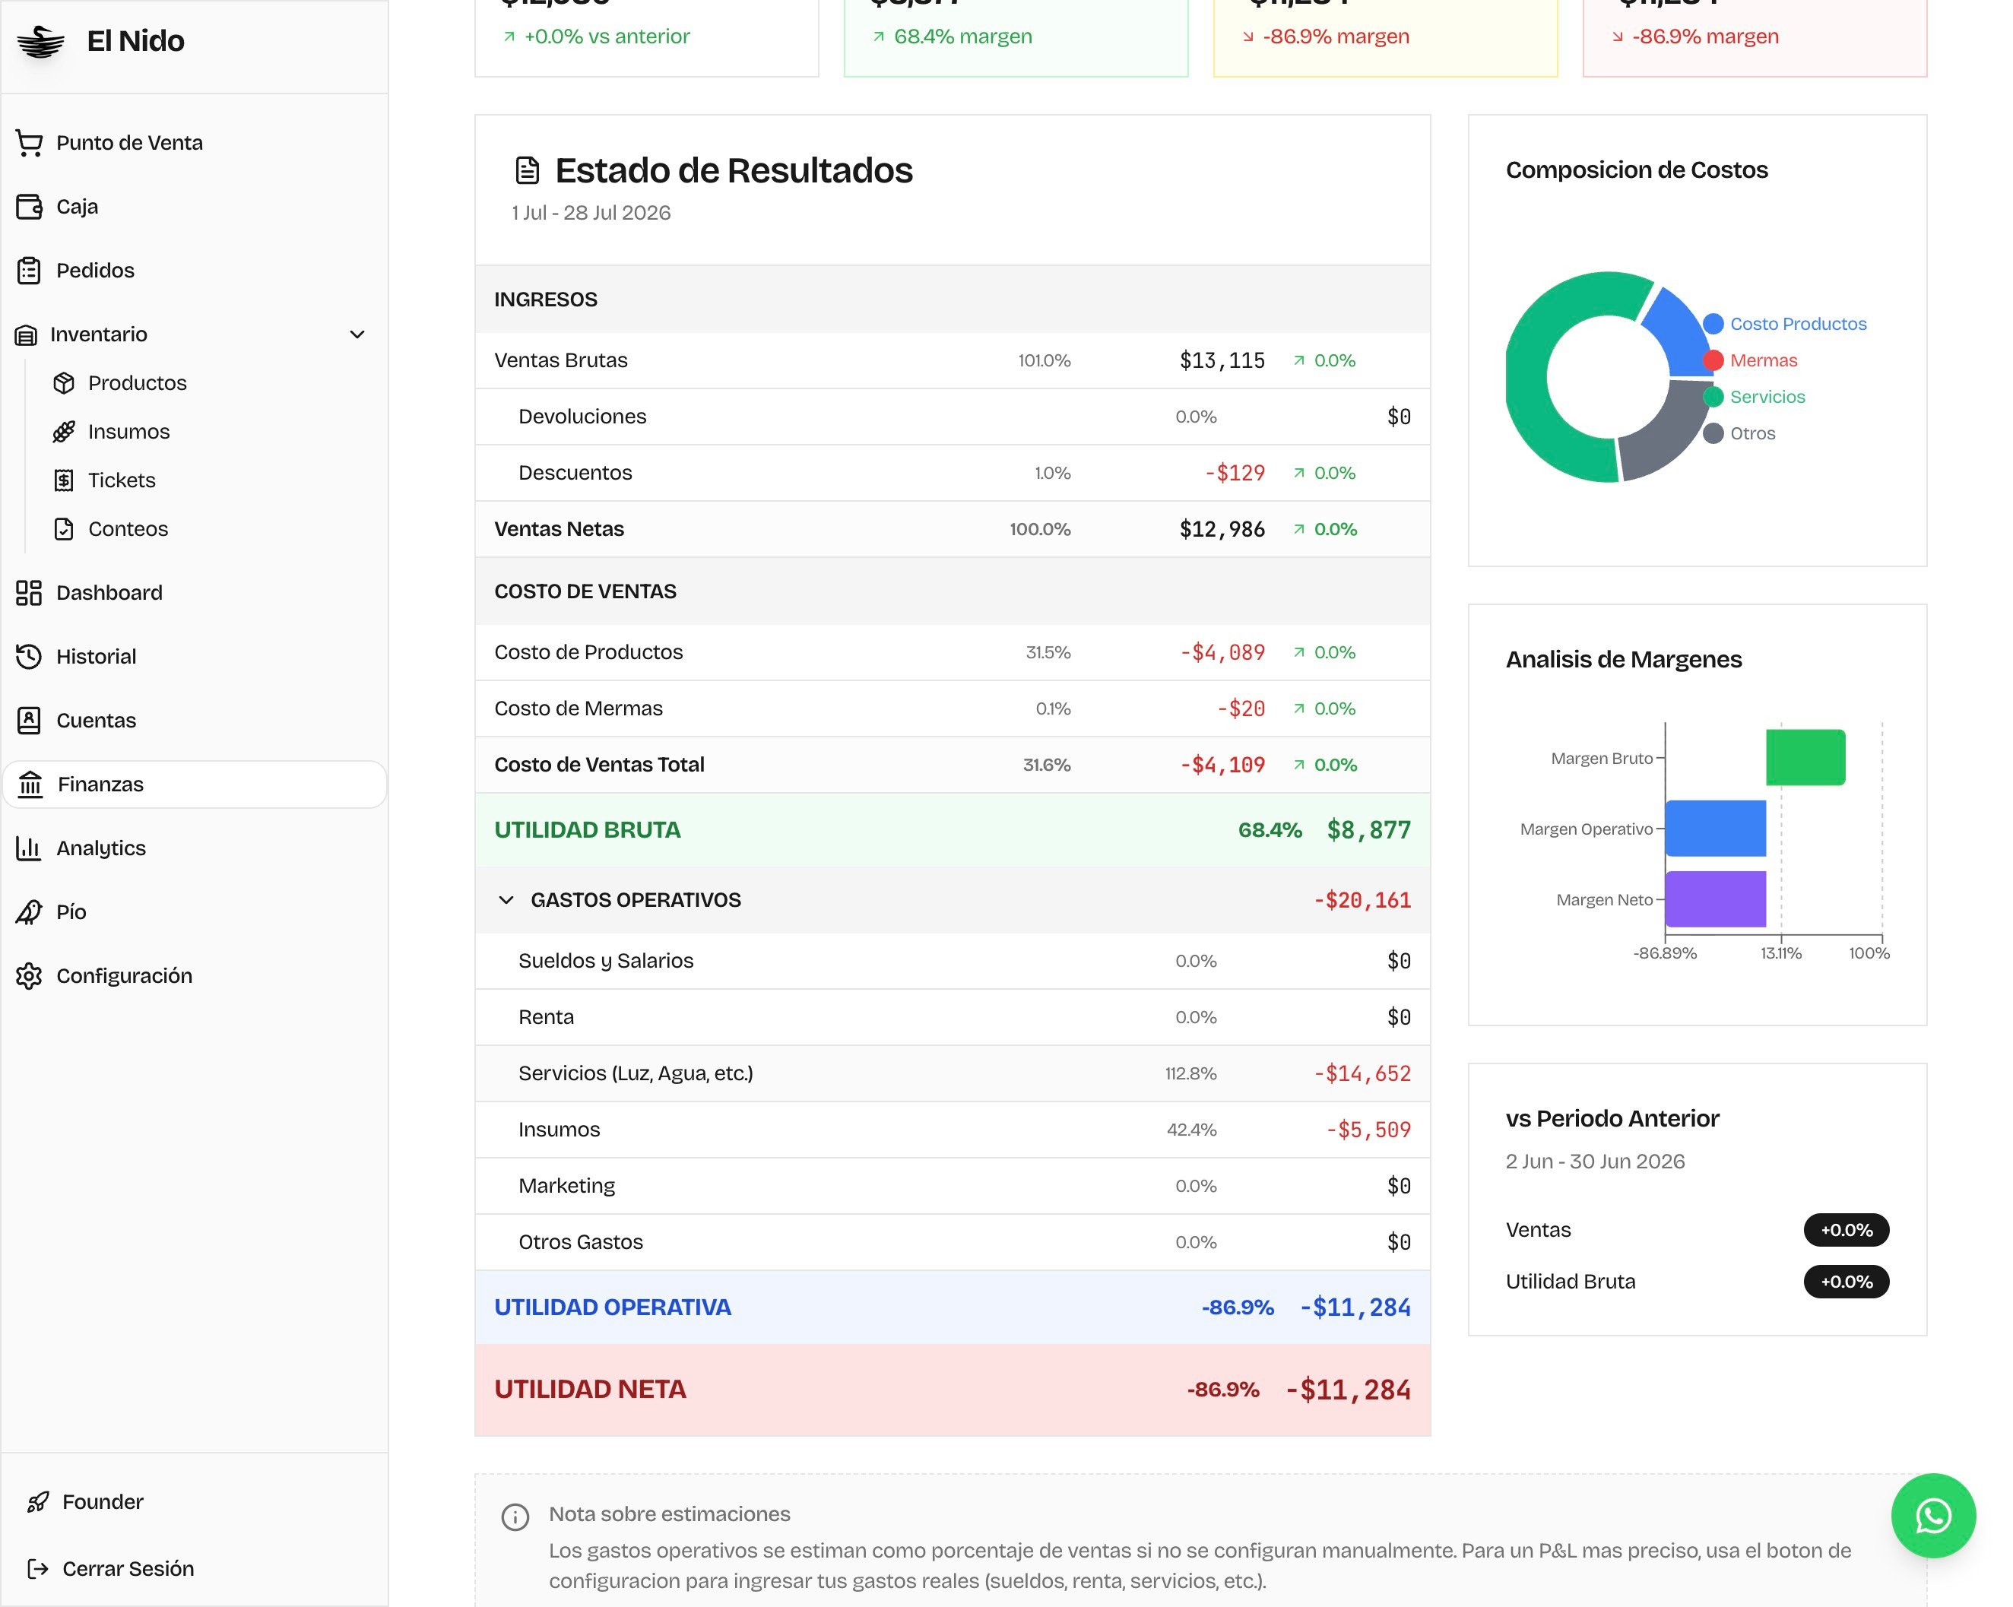Screen dimensions: 2013x1607
Task: Click the Dashboard grid icon
Action: 29,593
